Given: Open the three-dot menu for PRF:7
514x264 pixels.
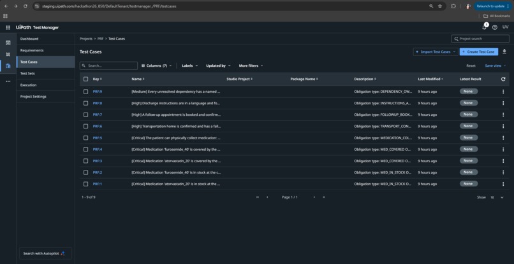Looking at the screenshot, I should click(x=503, y=115).
